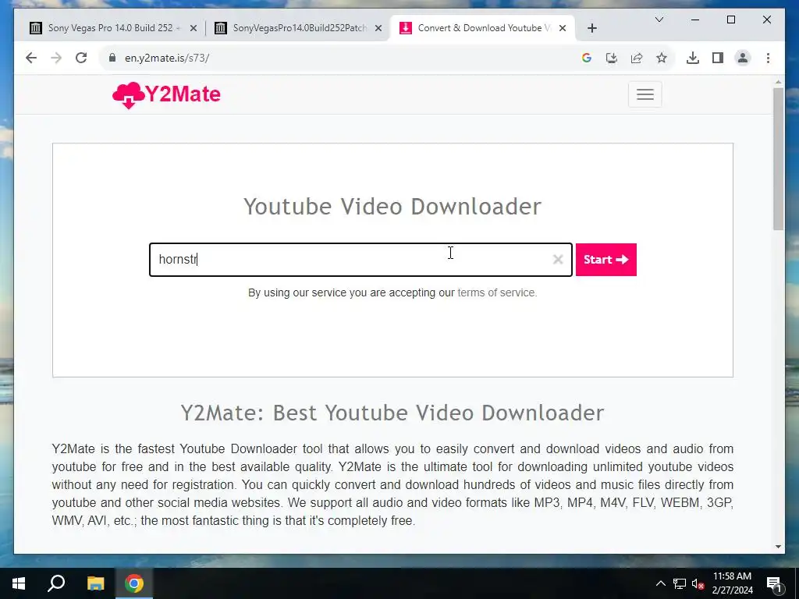The width and height of the screenshot is (799, 599).
Task: Open the Google icon in the address bar
Action: (x=587, y=58)
